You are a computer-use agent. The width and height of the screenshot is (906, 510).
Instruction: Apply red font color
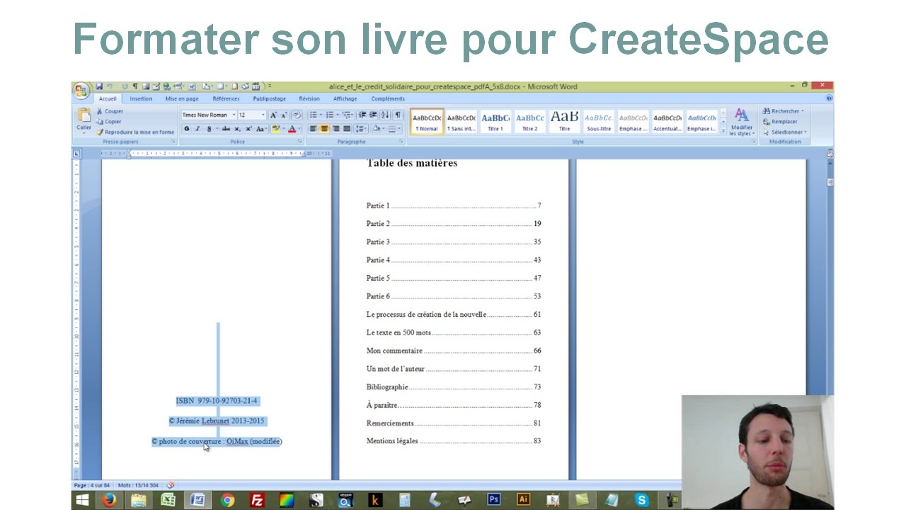(292, 129)
